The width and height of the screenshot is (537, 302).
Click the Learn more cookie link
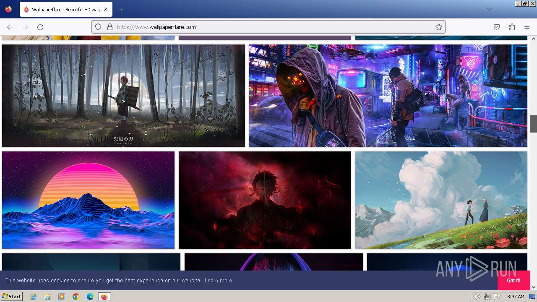coord(218,280)
